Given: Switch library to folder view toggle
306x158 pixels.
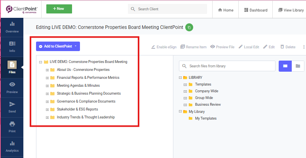Looking at the screenshot, I should click(298, 66).
